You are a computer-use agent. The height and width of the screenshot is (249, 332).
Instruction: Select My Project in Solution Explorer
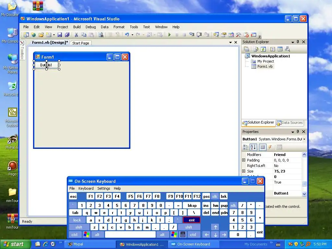[x=266, y=61]
